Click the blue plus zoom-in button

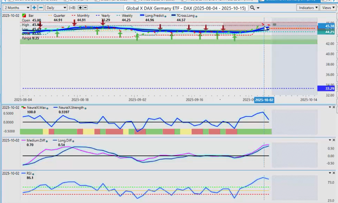[x=34, y=8]
